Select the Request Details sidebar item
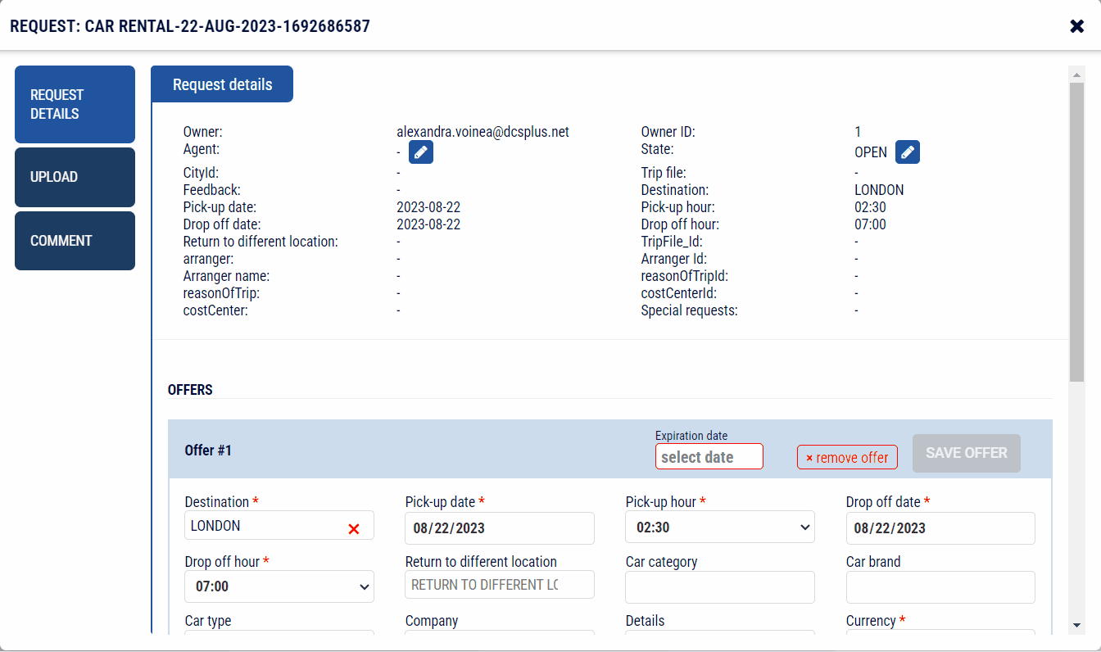 [75, 104]
